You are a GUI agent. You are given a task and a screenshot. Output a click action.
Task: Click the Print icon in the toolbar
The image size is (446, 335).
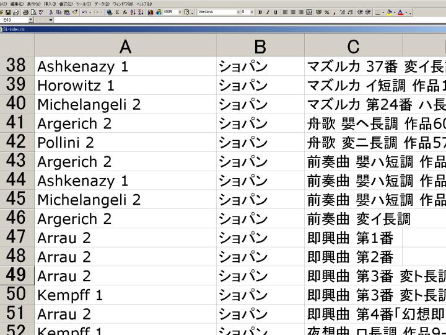pos(25,12)
